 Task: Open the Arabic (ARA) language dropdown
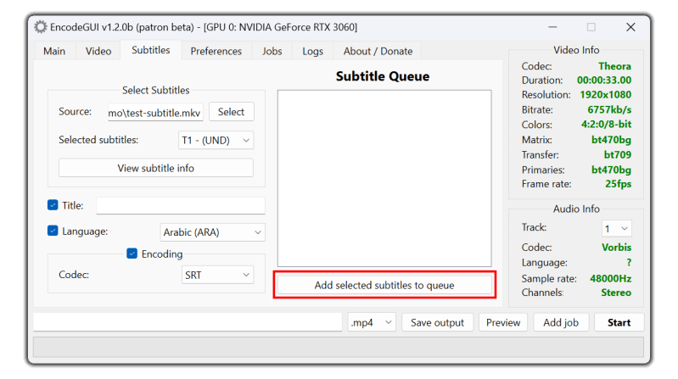pyautogui.click(x=213, y=232)
